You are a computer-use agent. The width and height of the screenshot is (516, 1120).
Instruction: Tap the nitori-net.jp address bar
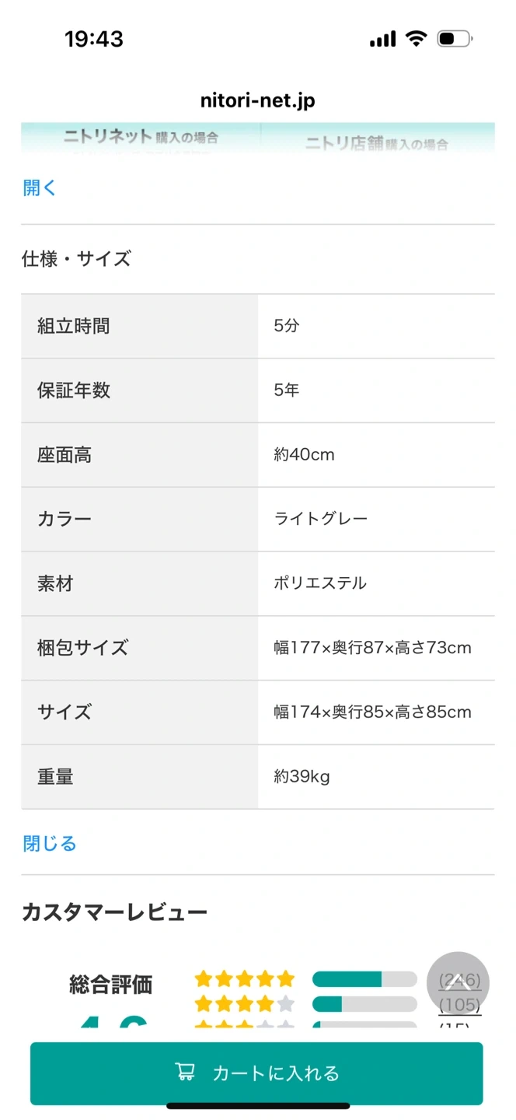[258, 101]
